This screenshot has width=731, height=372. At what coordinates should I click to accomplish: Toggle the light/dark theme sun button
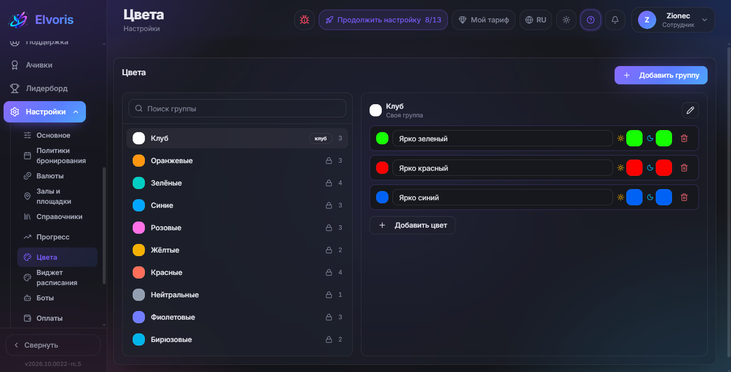click(566, 20)
